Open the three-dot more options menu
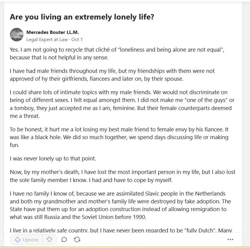 pyautogui.click(x=230, y=239)
